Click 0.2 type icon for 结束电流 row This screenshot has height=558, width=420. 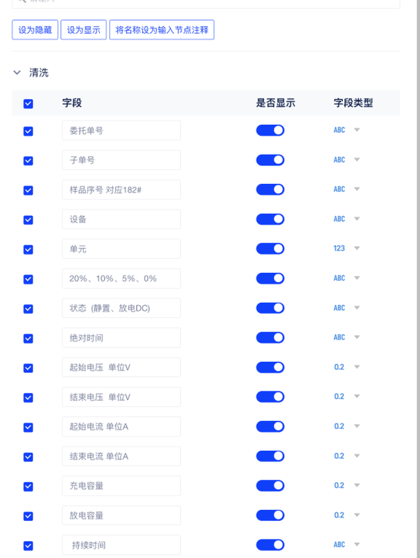339,456
